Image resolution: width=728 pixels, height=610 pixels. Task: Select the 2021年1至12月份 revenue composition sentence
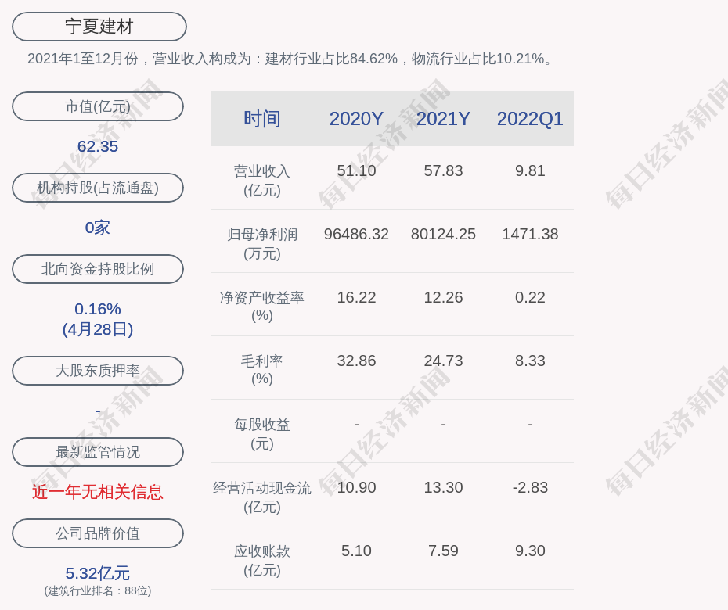click(290, 59)
